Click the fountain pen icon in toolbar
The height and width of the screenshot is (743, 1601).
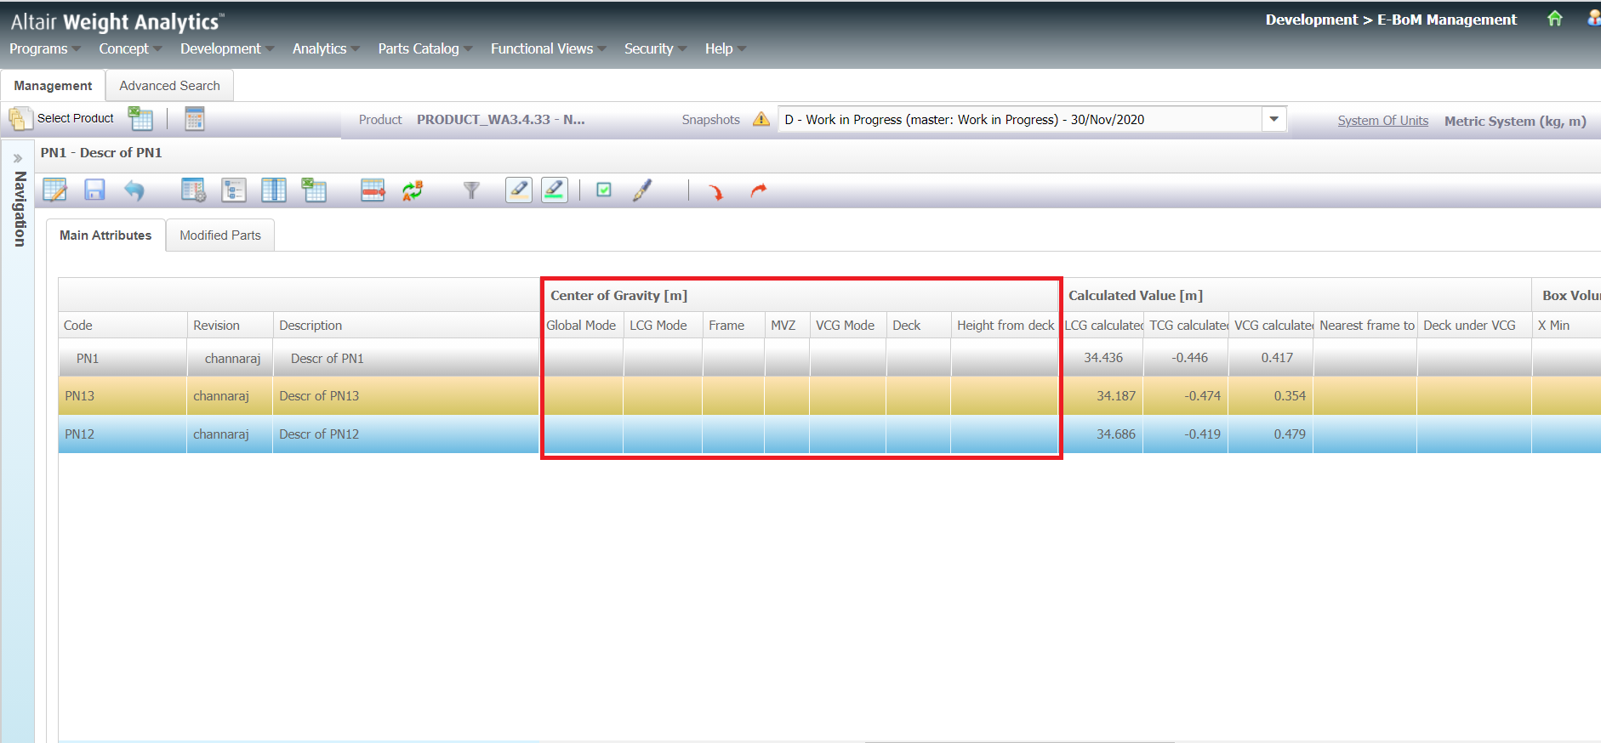pyautogui.click(x=642, y=190)
